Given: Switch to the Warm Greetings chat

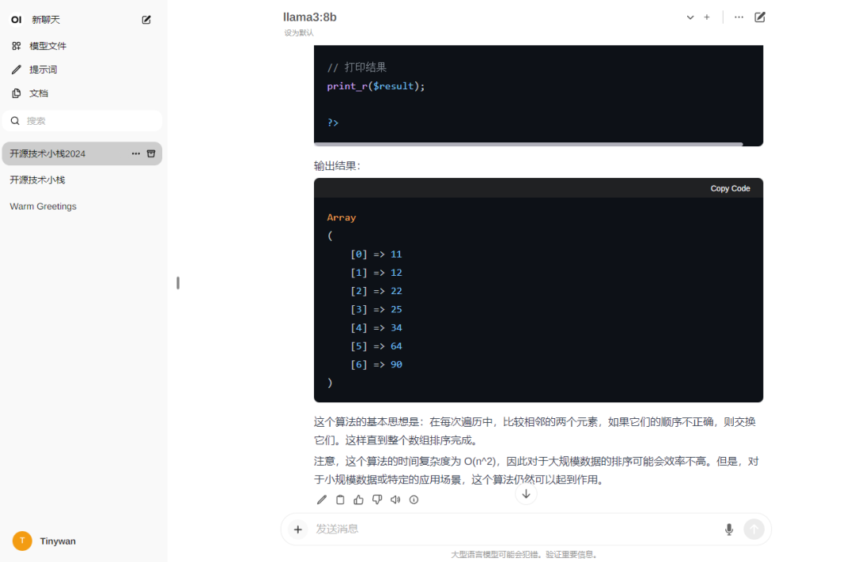Looking at the screenshot, I should [x=43, y=206].
